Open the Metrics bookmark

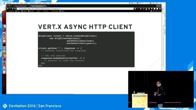(x=62, y=11)
